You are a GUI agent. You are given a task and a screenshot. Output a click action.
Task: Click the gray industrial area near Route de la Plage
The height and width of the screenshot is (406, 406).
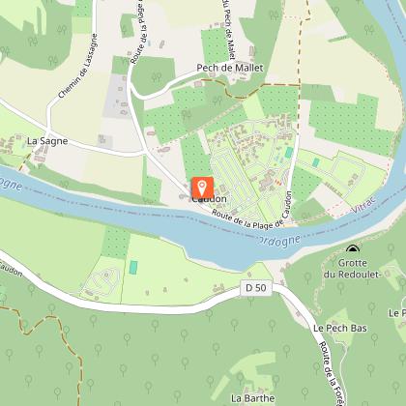pyautogui.click(x=117, y=96)
